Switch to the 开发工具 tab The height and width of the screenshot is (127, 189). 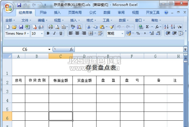pyautogui.click(x=153, y=12)
